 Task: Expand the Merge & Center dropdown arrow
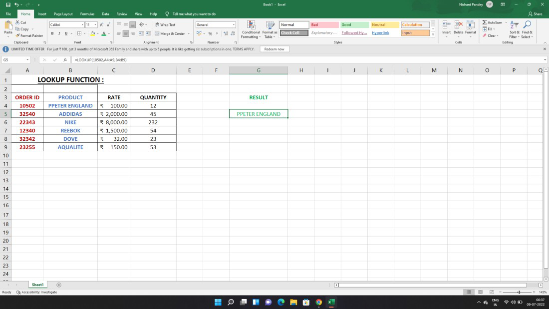tap(189, 33)
